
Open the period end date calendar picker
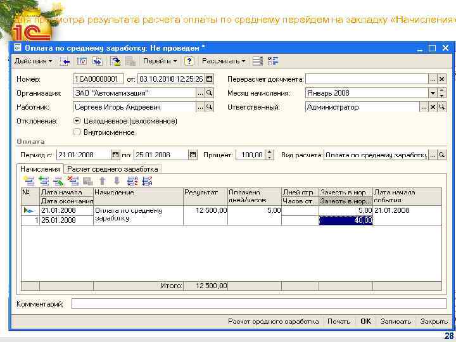pos(193,155)
